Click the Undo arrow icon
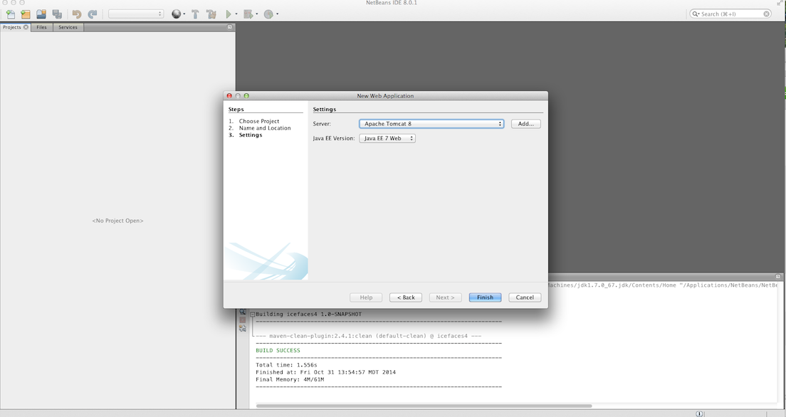786x417 pixels. [77, 14]
